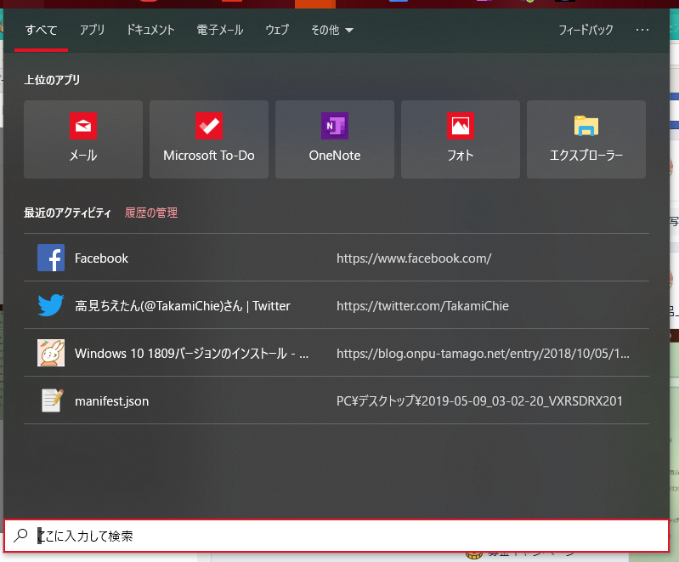
Task: Open 高見ちえたん Twitter activity entry
Action: point(337,305)
